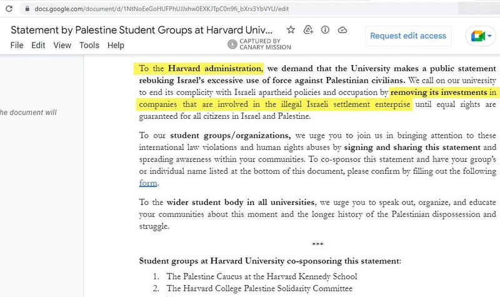Viewport: 500px width, 297px height.
Task: Click the move to Drive icon
Action: pos(307,30)
